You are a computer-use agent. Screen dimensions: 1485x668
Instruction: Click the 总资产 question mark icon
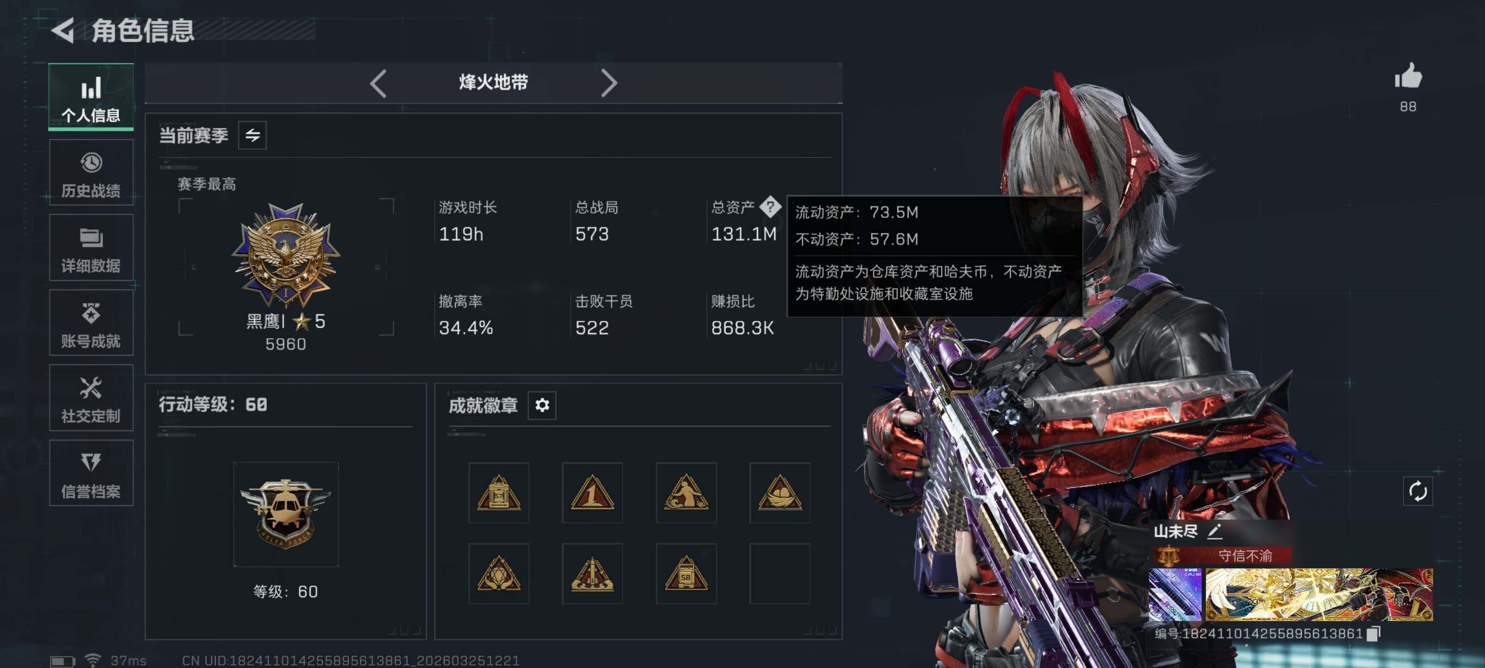coord(770,207)
